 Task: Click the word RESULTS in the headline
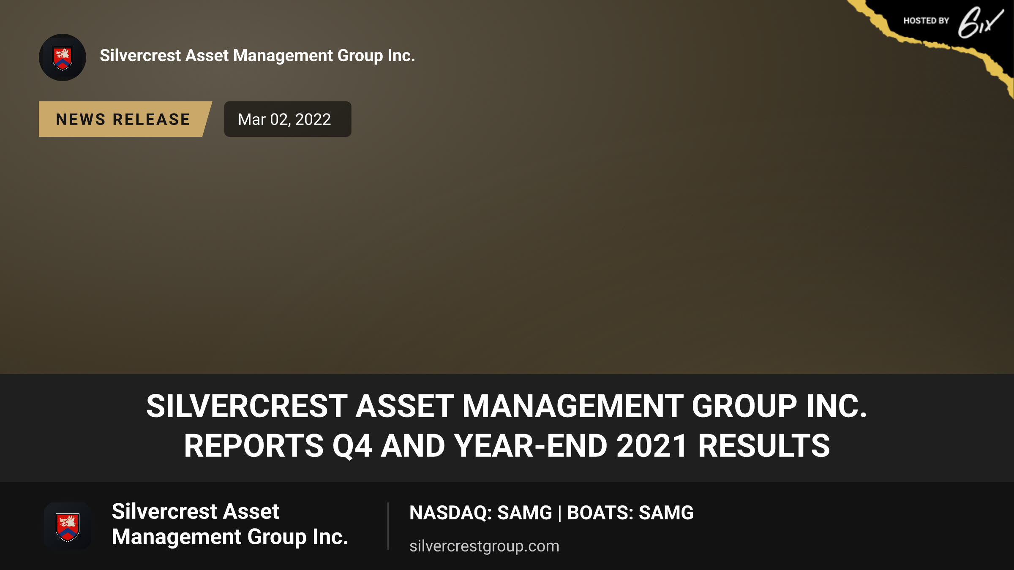tap(764, 446)
